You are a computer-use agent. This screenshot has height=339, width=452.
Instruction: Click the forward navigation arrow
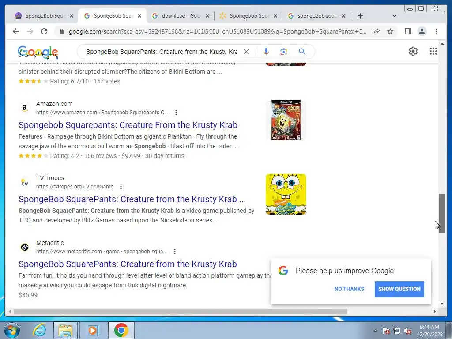[30, 31]
